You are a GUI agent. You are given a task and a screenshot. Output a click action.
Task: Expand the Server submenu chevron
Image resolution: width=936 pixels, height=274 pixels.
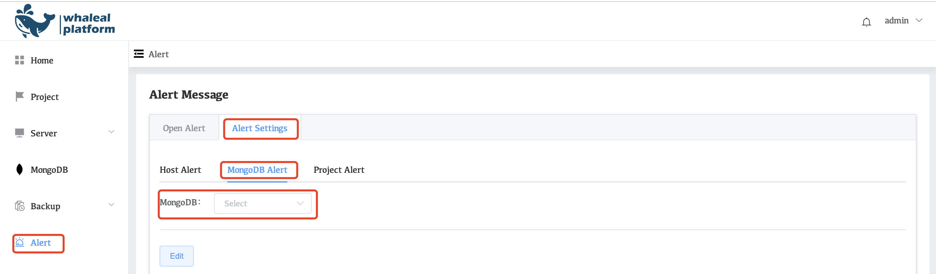click(112, 132)
